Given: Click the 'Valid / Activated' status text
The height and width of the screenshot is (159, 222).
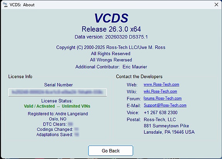Looking at the screenshot, I should click(x=39, y=106).
